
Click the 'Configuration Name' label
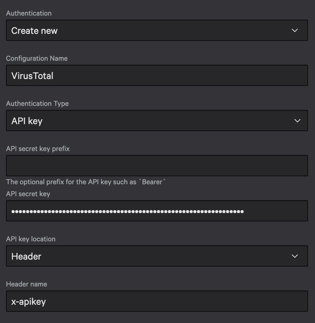pos(37,58)
